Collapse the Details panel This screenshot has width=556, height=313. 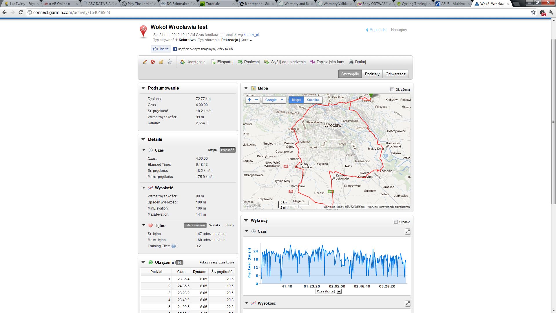(143, 139)
